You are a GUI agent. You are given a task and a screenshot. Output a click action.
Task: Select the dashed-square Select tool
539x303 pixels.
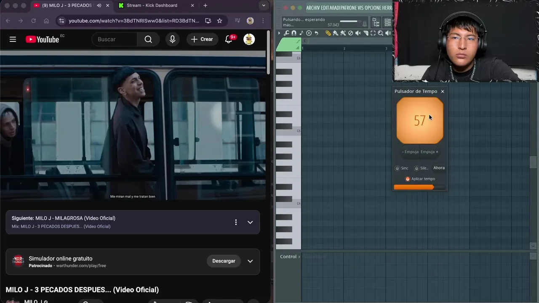point(373,33)
